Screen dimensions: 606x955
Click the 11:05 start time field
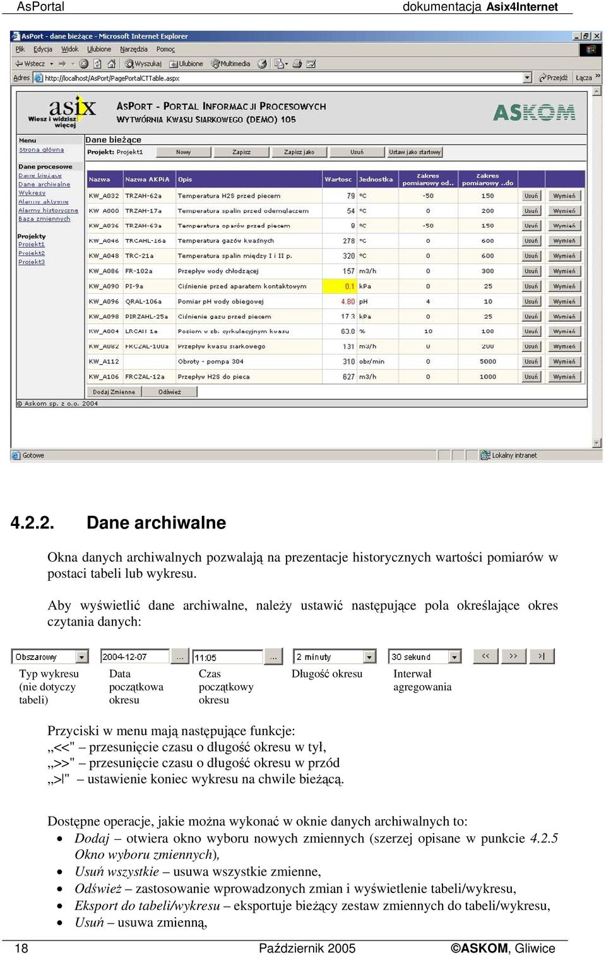point(227,657)
